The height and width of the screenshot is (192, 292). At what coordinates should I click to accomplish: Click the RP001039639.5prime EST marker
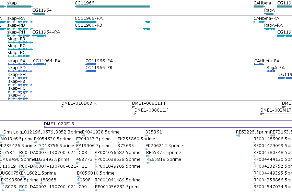(x=96, y=163)
